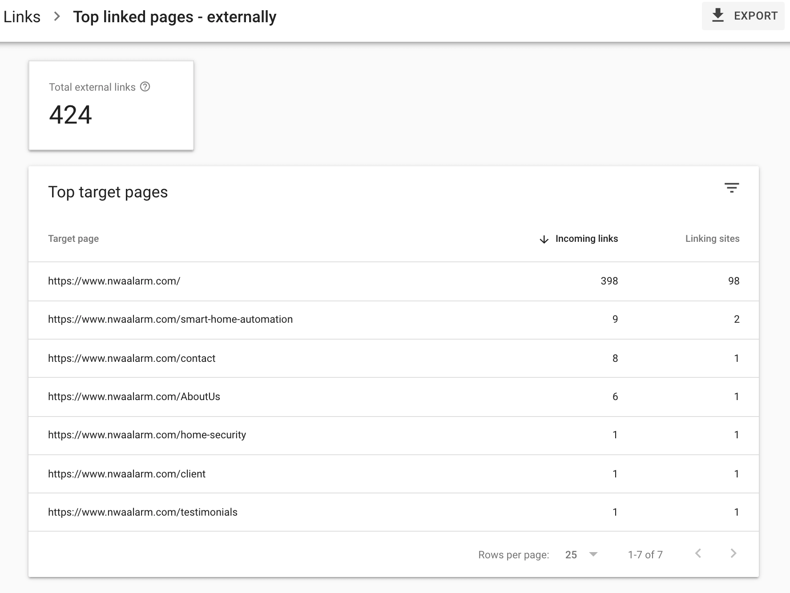Select the contact page row
Screen dimensions: 790x593
click(132, 358)
